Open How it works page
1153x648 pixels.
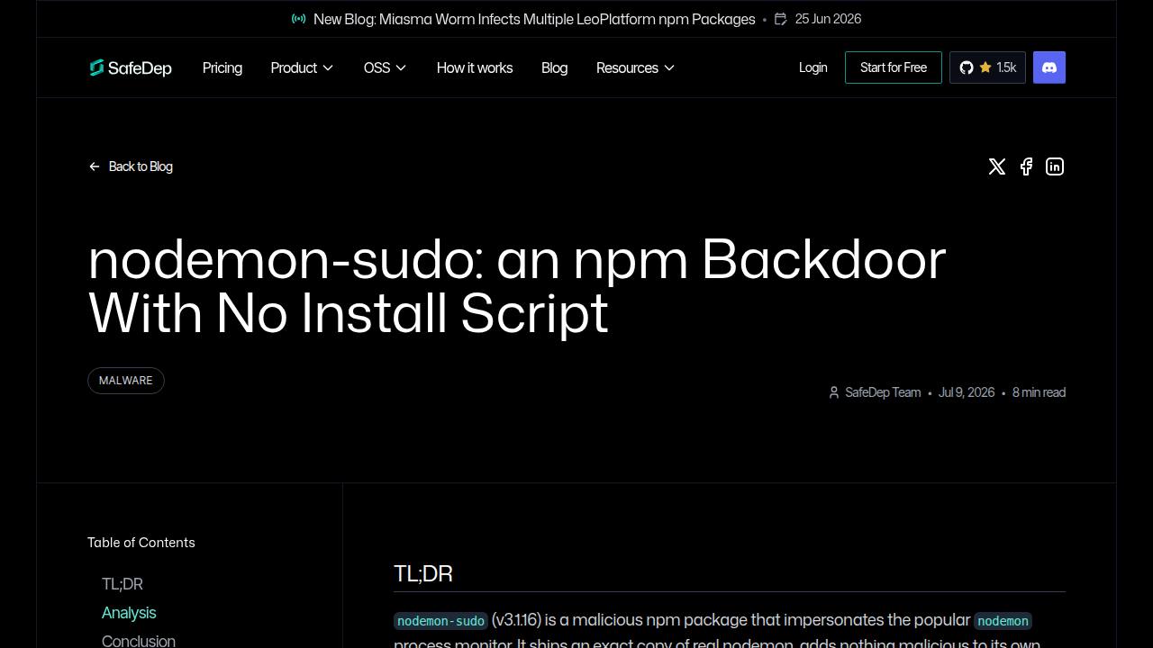tap(475, 67)
